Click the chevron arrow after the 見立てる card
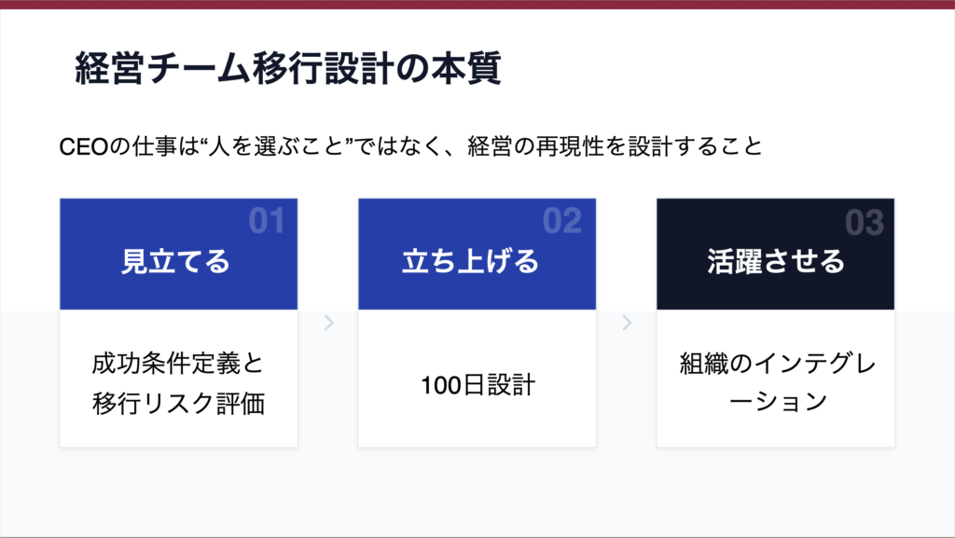 (x=328, y=324)
